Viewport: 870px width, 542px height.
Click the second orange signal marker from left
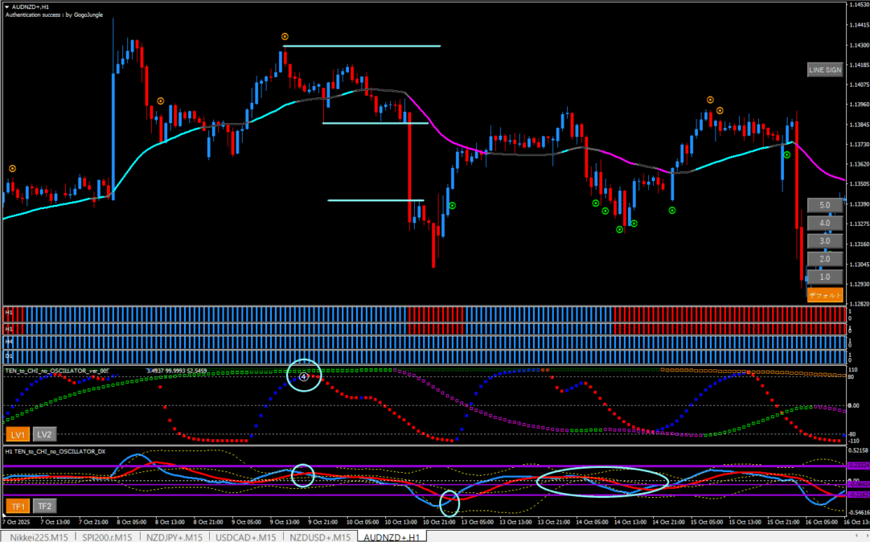tap(161, 101)
